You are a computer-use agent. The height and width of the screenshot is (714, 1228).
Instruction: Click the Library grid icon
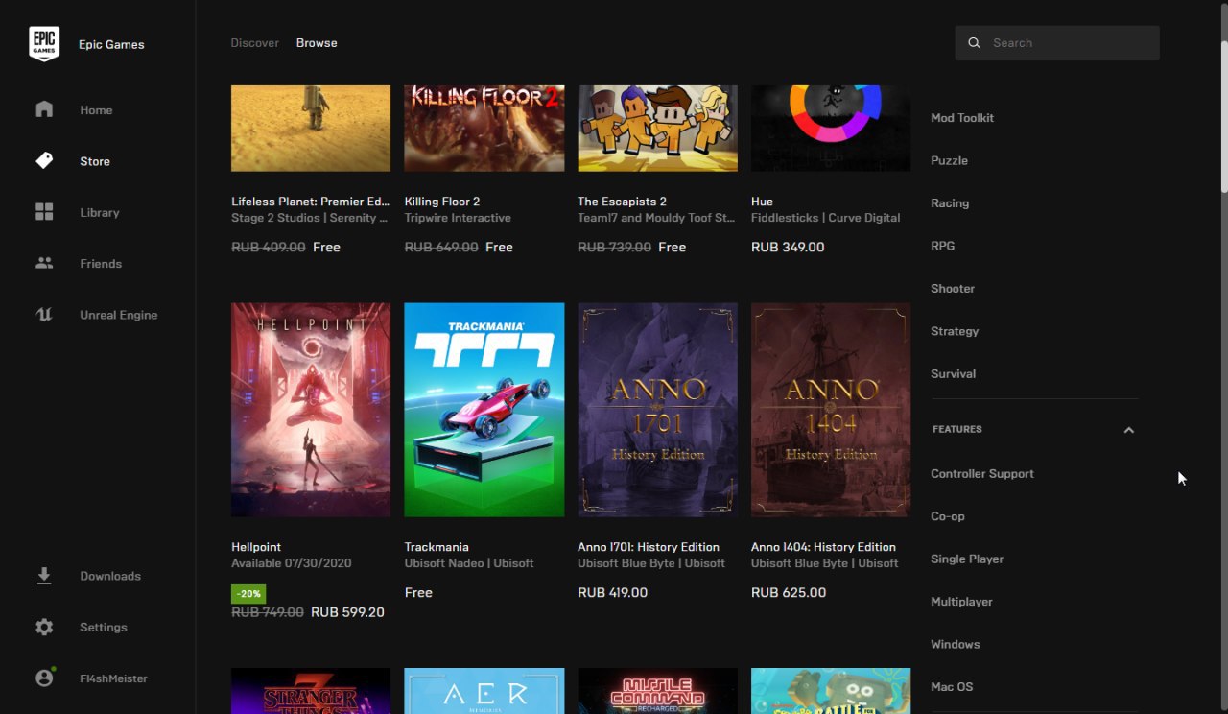point(44,211)
